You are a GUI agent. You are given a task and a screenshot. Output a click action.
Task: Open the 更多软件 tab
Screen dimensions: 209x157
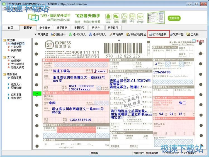pyautogui.click(x=113, y=28)
